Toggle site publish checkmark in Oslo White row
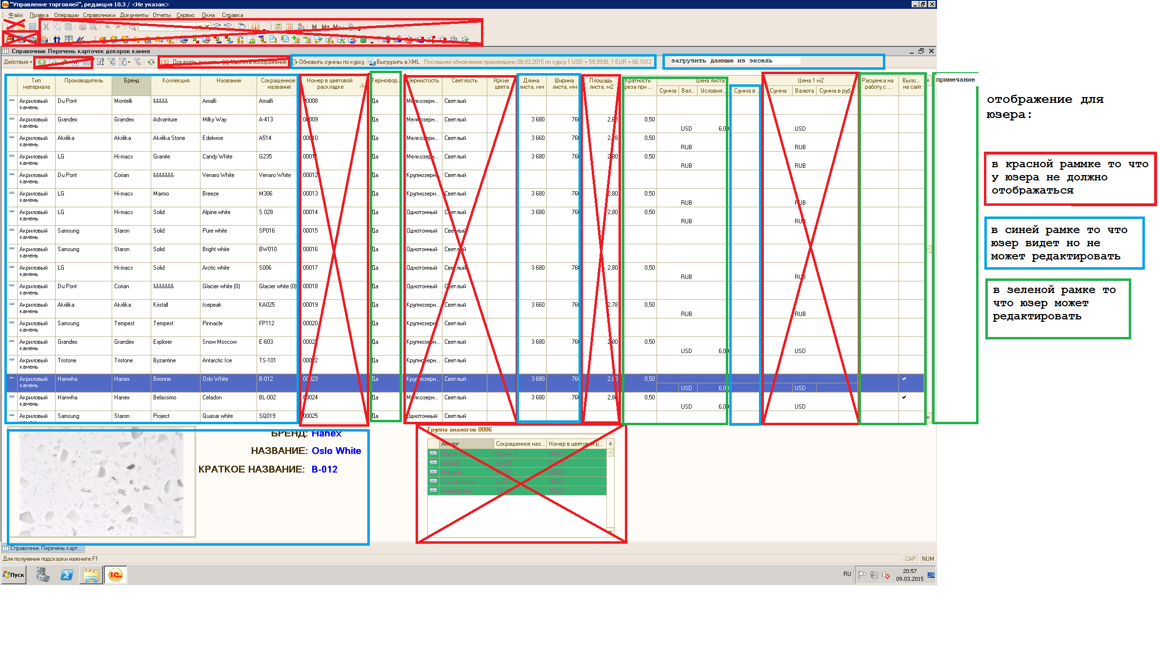Screen dimensions: 1159x671 coord(904,379)
